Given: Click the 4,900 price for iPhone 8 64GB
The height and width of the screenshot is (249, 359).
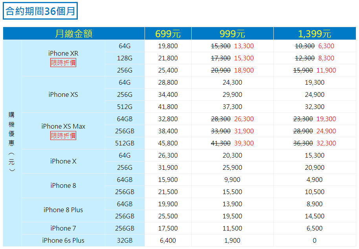Looking at the screenshot, I should (x=315, y=180).
